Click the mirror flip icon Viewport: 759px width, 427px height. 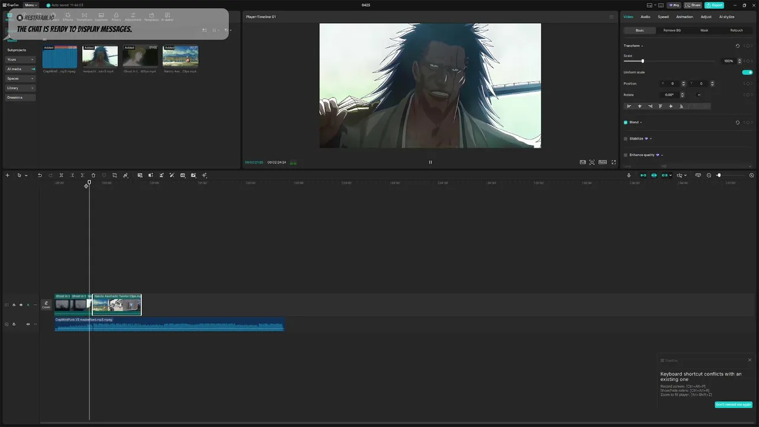pos(151,176)
